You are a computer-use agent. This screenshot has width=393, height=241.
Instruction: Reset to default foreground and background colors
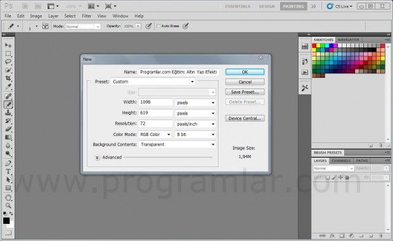click(x=5, y=214)
